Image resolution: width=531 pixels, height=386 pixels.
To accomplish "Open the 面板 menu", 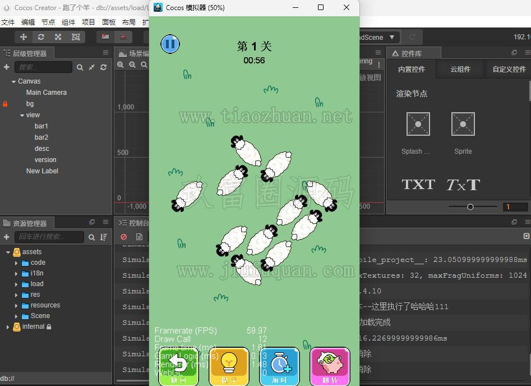I will [x=109, y=22].
